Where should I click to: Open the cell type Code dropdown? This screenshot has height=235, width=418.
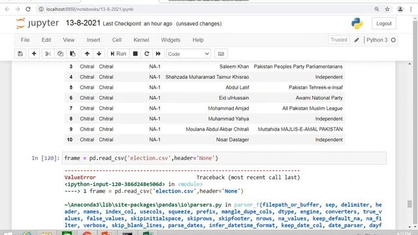189,54
